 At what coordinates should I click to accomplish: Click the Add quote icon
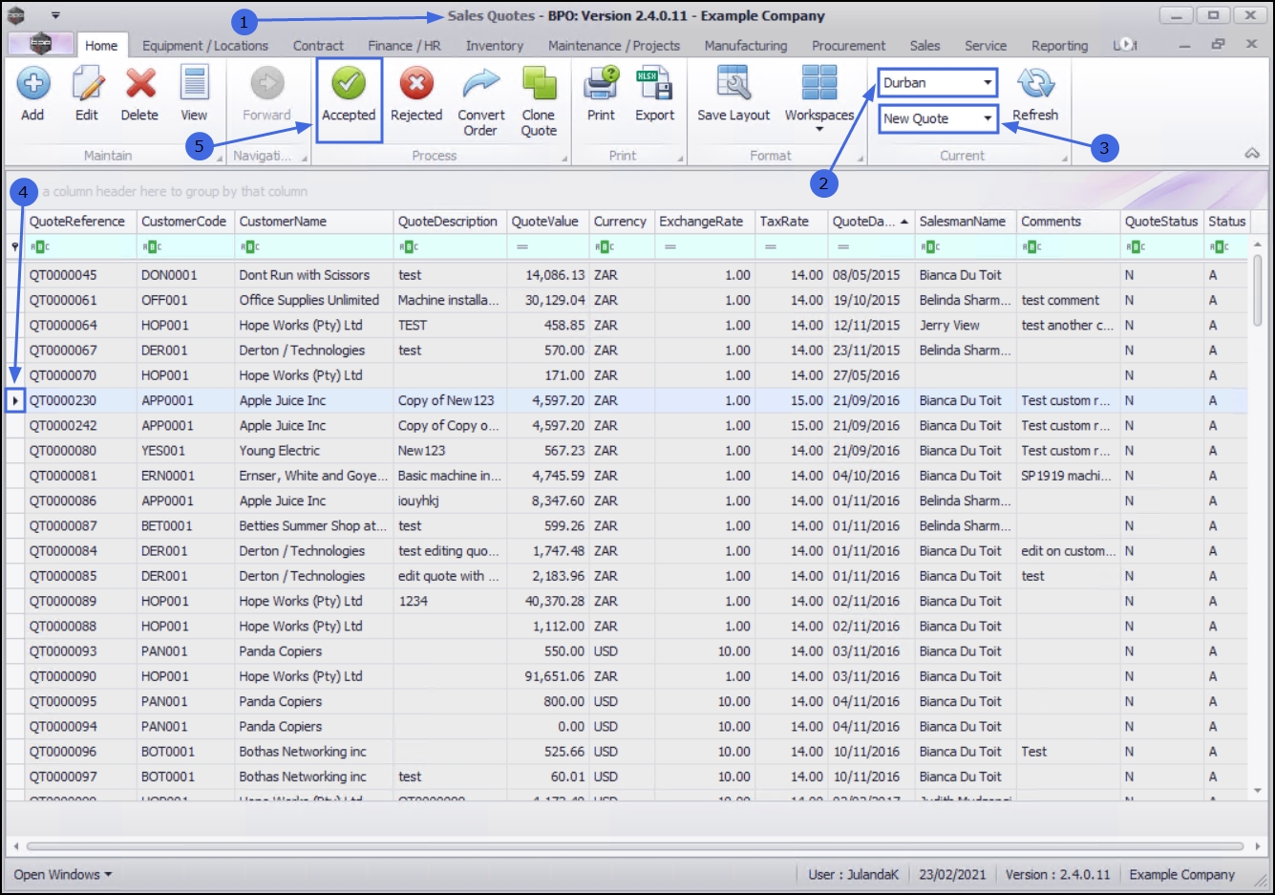pyautogui.click(x=33, y=84)
